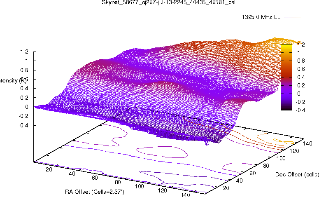
Task: Click the closed oval contour on the base plane
Action: tap(162, 152)
